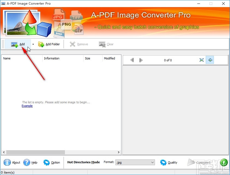Image resolution: width=230 pixels, height=175 pixels.
Task: Expand the Add button dropdown arrow
Action: (33, 44)
